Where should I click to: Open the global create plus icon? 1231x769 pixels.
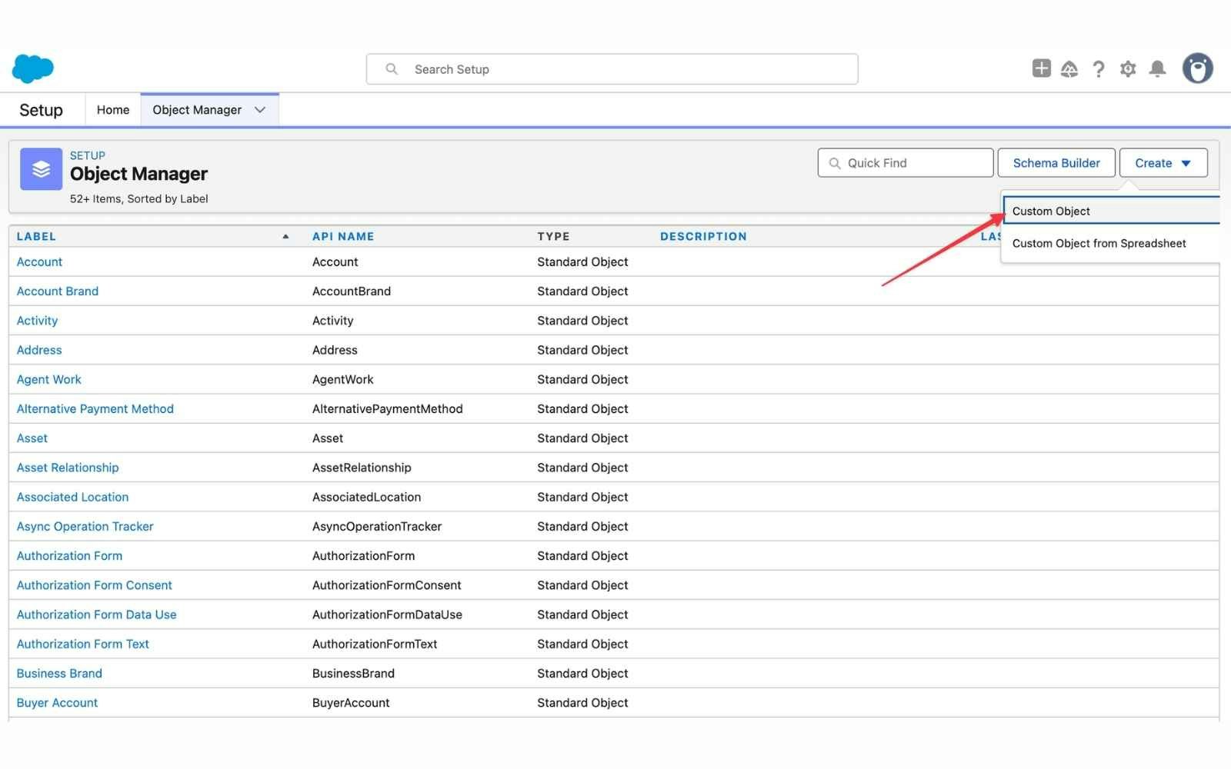tap(1041, 68)
